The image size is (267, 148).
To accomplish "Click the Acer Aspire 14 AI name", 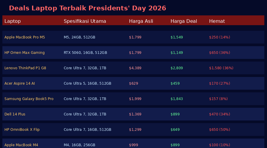I will (x=20, y=83).
